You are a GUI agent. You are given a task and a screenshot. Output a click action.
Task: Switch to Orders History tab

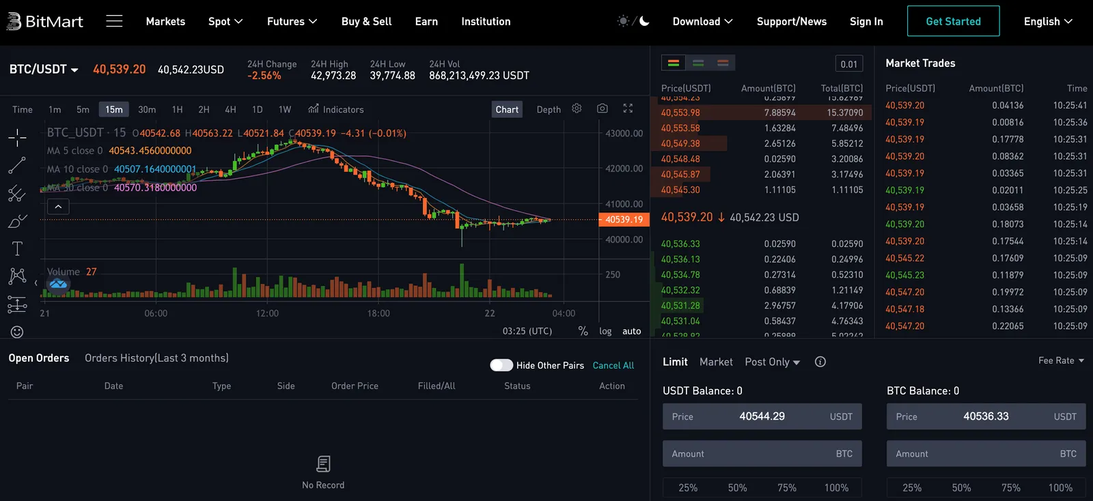(156, 358)
